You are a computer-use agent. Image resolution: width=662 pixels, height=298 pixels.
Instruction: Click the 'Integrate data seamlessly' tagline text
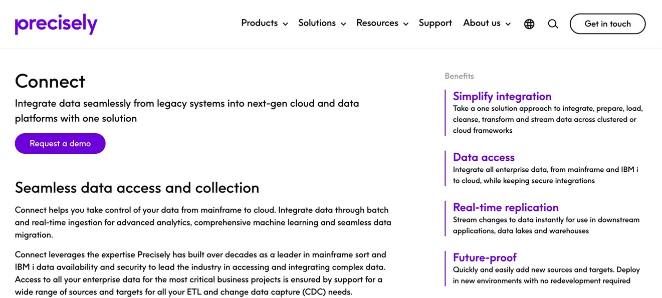187,111
